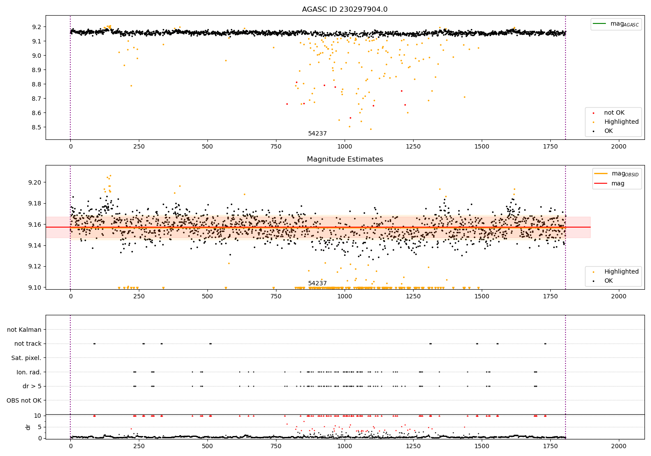The height and width of the screenshot is (456, 651).
Task: Click the 1750 x-axis tick under bottom plot
Action: pos(550,446)
